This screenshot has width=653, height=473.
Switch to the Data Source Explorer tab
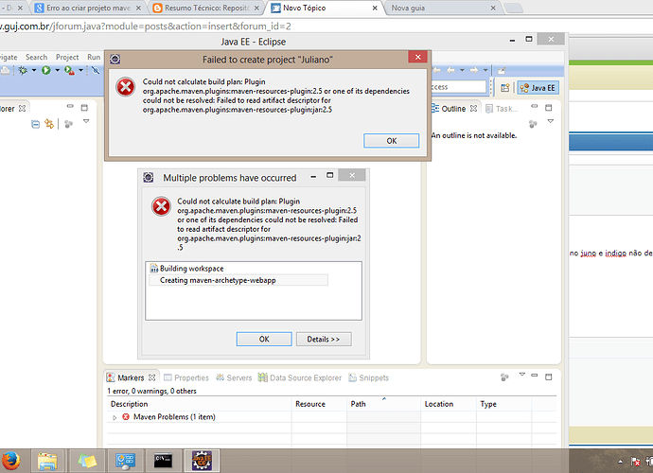coord(299,377)
